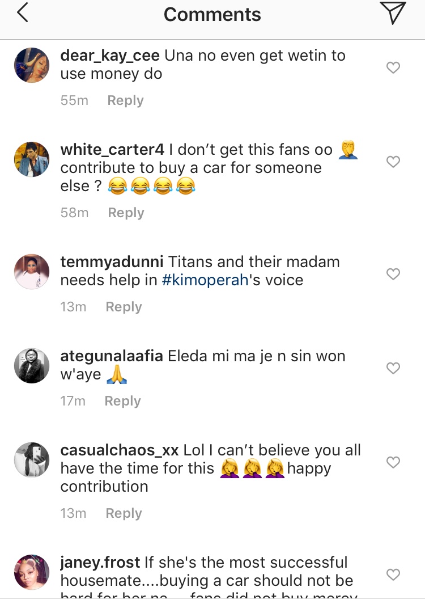The height and width of the screenshot is (604, 425).
Task: Open the #kimoperah hashtag link
Action: [x=205, y=280]
